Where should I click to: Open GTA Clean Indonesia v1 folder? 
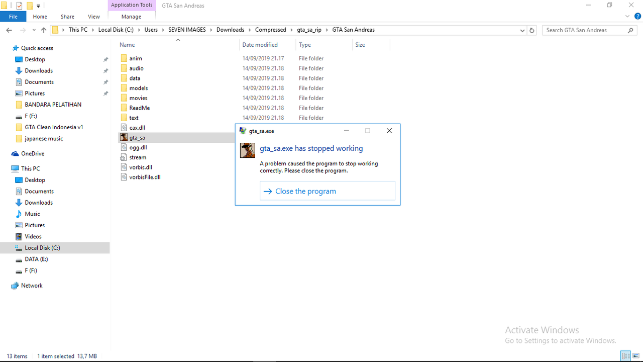54,127
